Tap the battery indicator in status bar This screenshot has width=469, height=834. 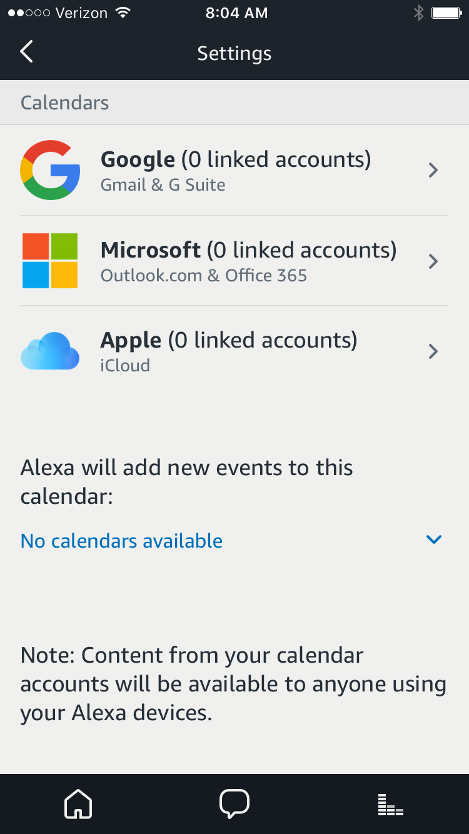(x=446, y=13)
